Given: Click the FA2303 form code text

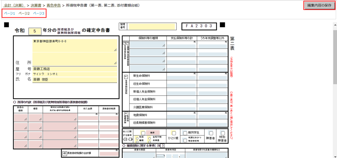Looking at the screenshot, I should tap(199, 26).
